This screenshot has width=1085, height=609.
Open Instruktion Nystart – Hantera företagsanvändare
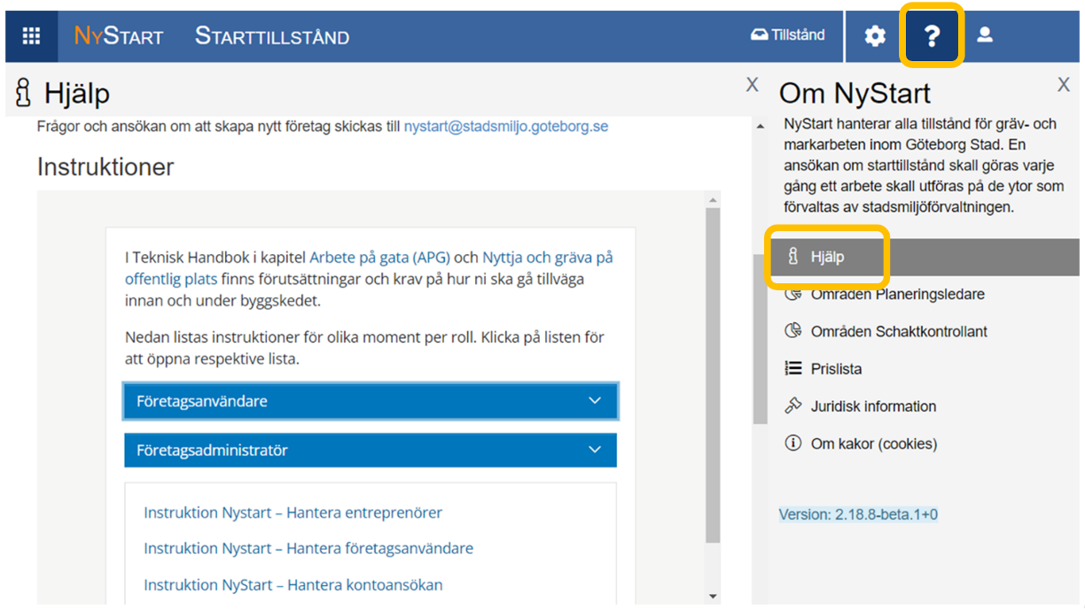coord(308,549)
